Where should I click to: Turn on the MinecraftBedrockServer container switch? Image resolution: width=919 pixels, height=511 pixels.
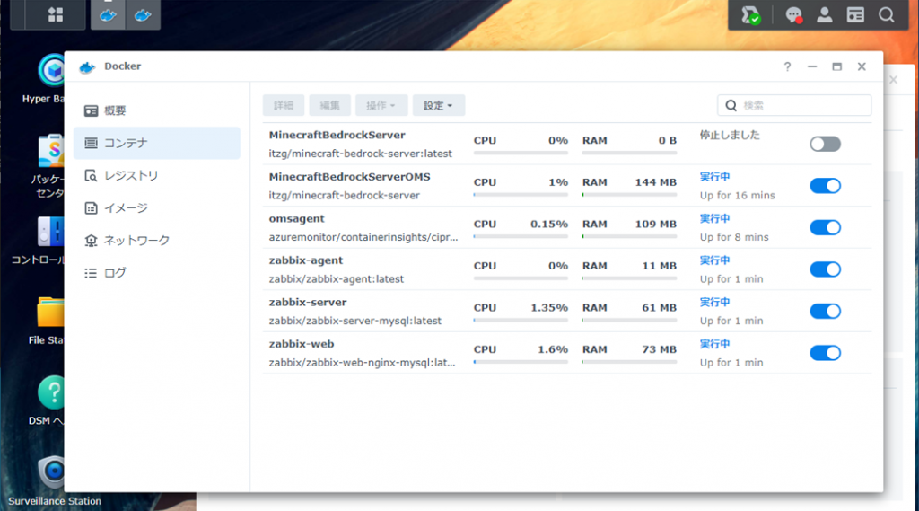click(x=826, y=144)
